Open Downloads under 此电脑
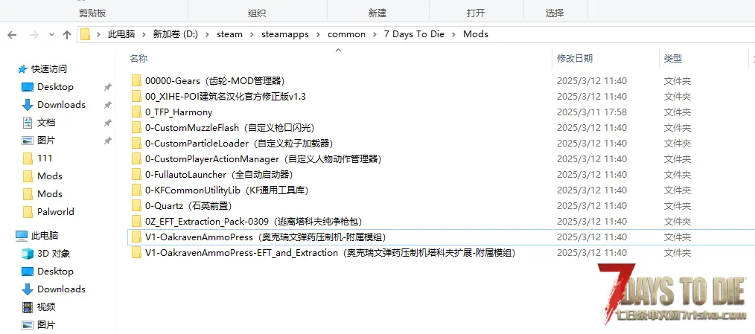The height and width of the screenshot is (334, 755). coord(61,289)
